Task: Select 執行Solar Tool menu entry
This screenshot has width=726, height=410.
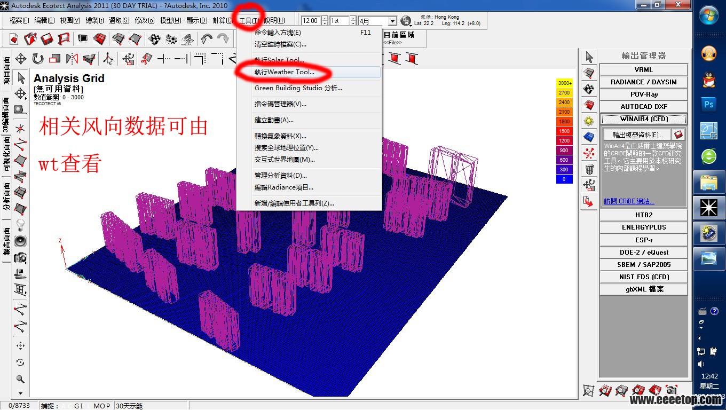Action: (309, 60)
